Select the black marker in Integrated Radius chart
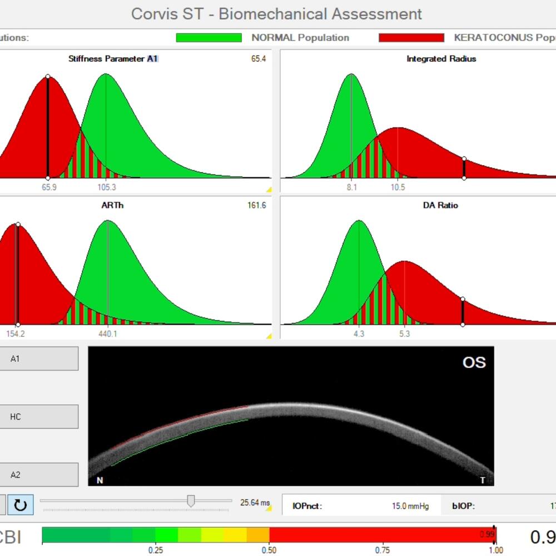This screenshot has width=556, height=556. 464,168
